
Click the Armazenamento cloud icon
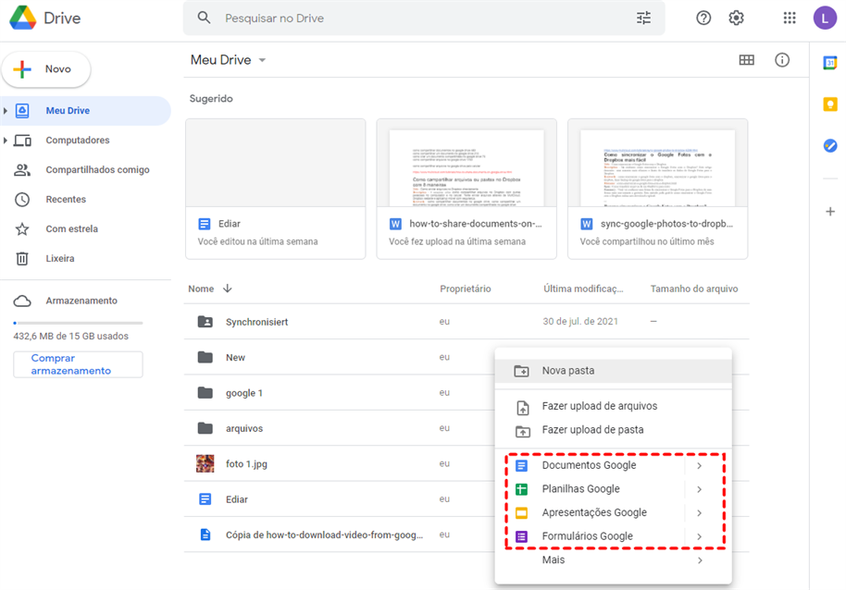(22, 301)
